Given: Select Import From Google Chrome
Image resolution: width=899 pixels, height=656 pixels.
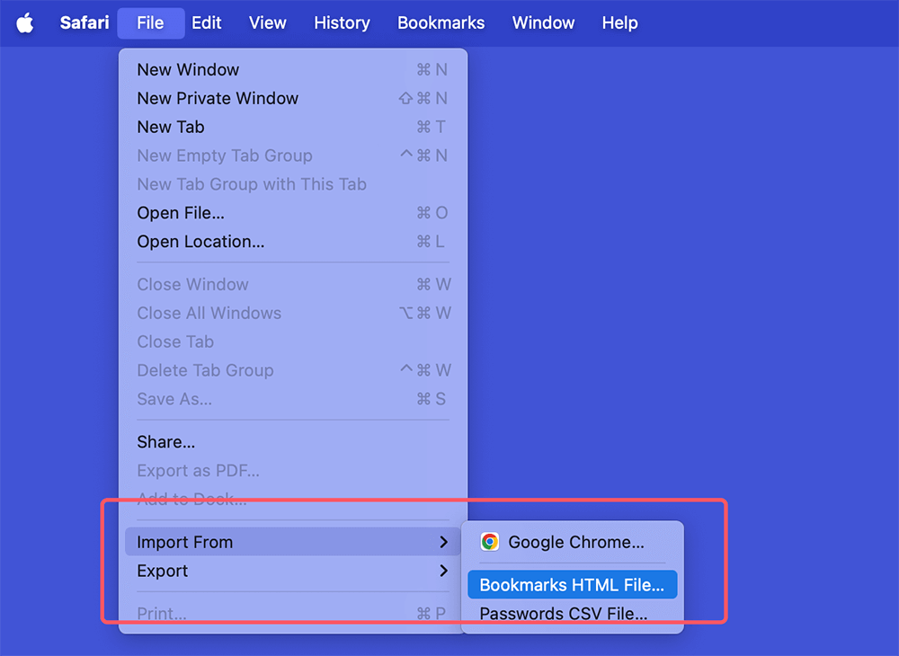Looking at the screenshot, I should coord(575,541).
